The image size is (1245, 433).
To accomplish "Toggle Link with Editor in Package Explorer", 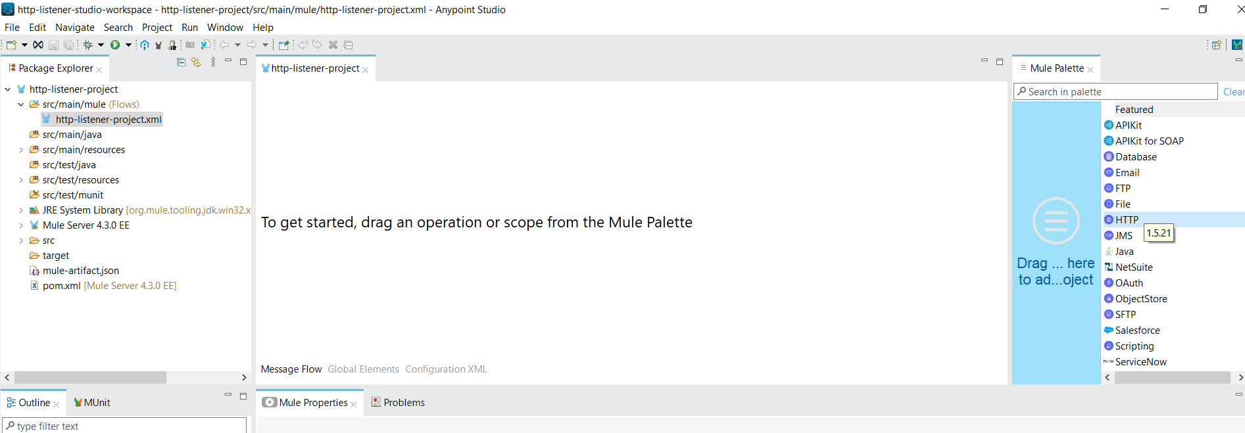I will click(x=196, y=62).
